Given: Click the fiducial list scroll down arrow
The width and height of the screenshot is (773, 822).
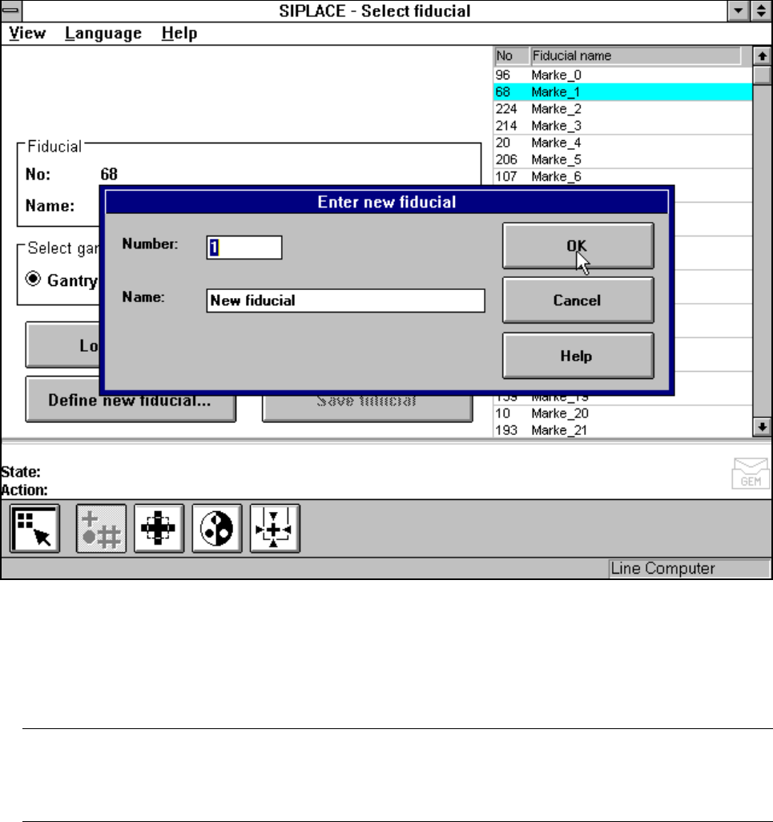Looking at the screenshot, I should point(762,427).
